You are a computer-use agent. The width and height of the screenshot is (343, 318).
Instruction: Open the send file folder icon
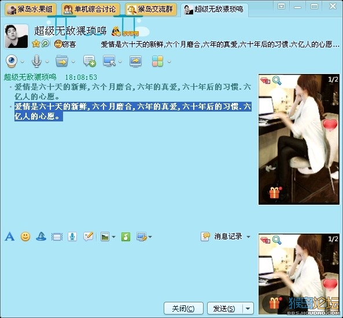click(62, 61)
